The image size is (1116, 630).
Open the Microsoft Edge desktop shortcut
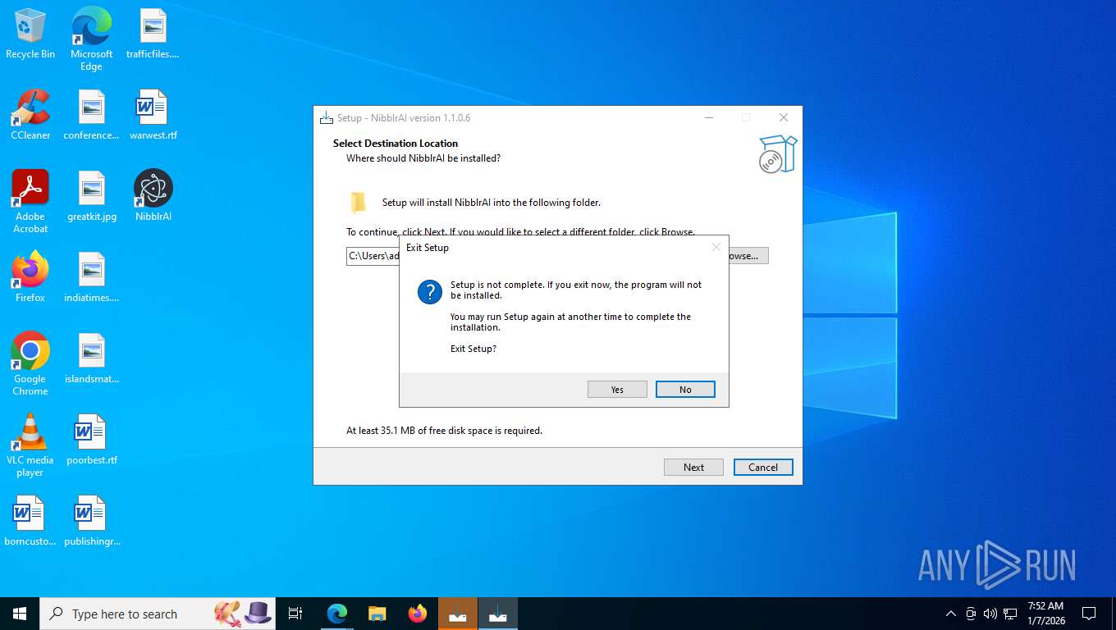coord(91,39)
